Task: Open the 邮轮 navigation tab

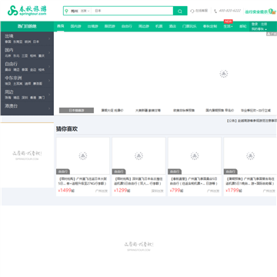Action: click(x=242, y=26)
